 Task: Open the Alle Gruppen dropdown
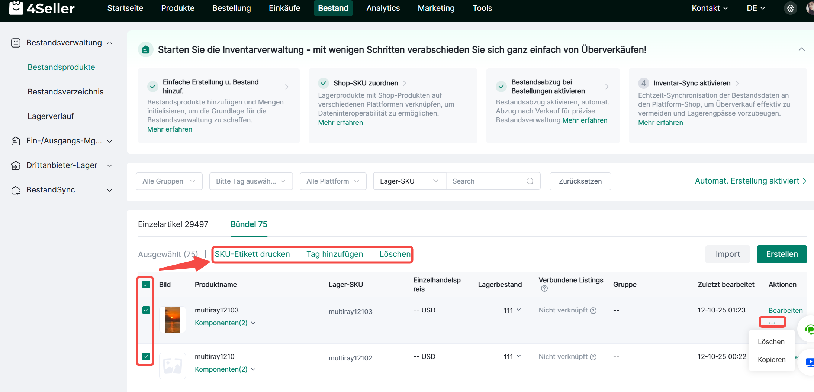169,181
